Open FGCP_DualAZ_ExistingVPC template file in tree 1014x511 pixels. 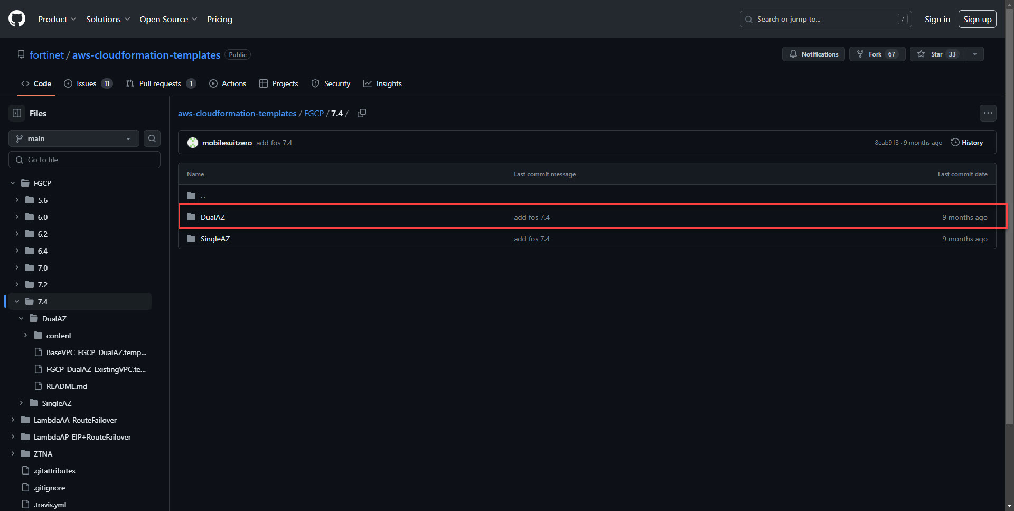point(96,369)
